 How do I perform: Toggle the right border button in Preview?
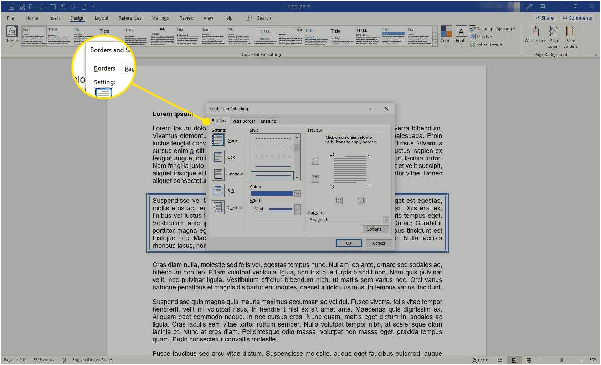click(361, 200)
